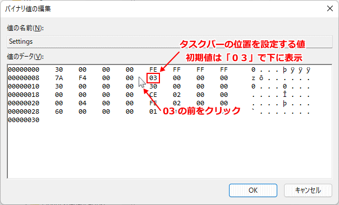The image size is (339, 205).
Task: Click byte 02 in row 00000020
Action: pyautogui.click(x=177, y=103)
